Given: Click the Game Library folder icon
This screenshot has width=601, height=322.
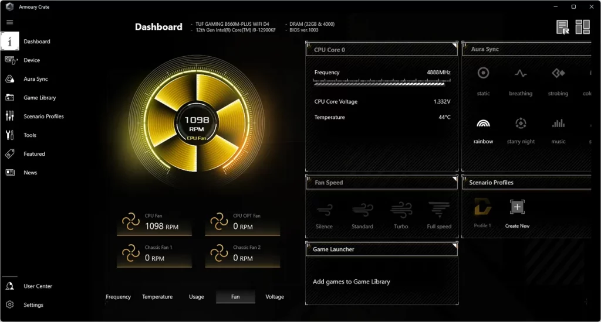Looking at the screenshot, I should (x=9, y=98).
